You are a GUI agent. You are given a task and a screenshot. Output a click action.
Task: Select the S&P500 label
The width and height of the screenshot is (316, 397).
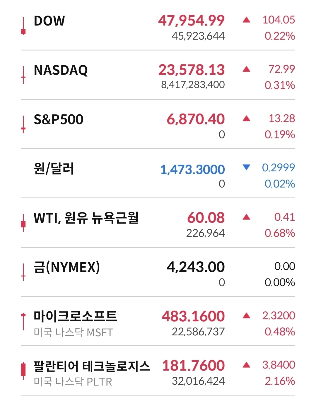[59, 119]
